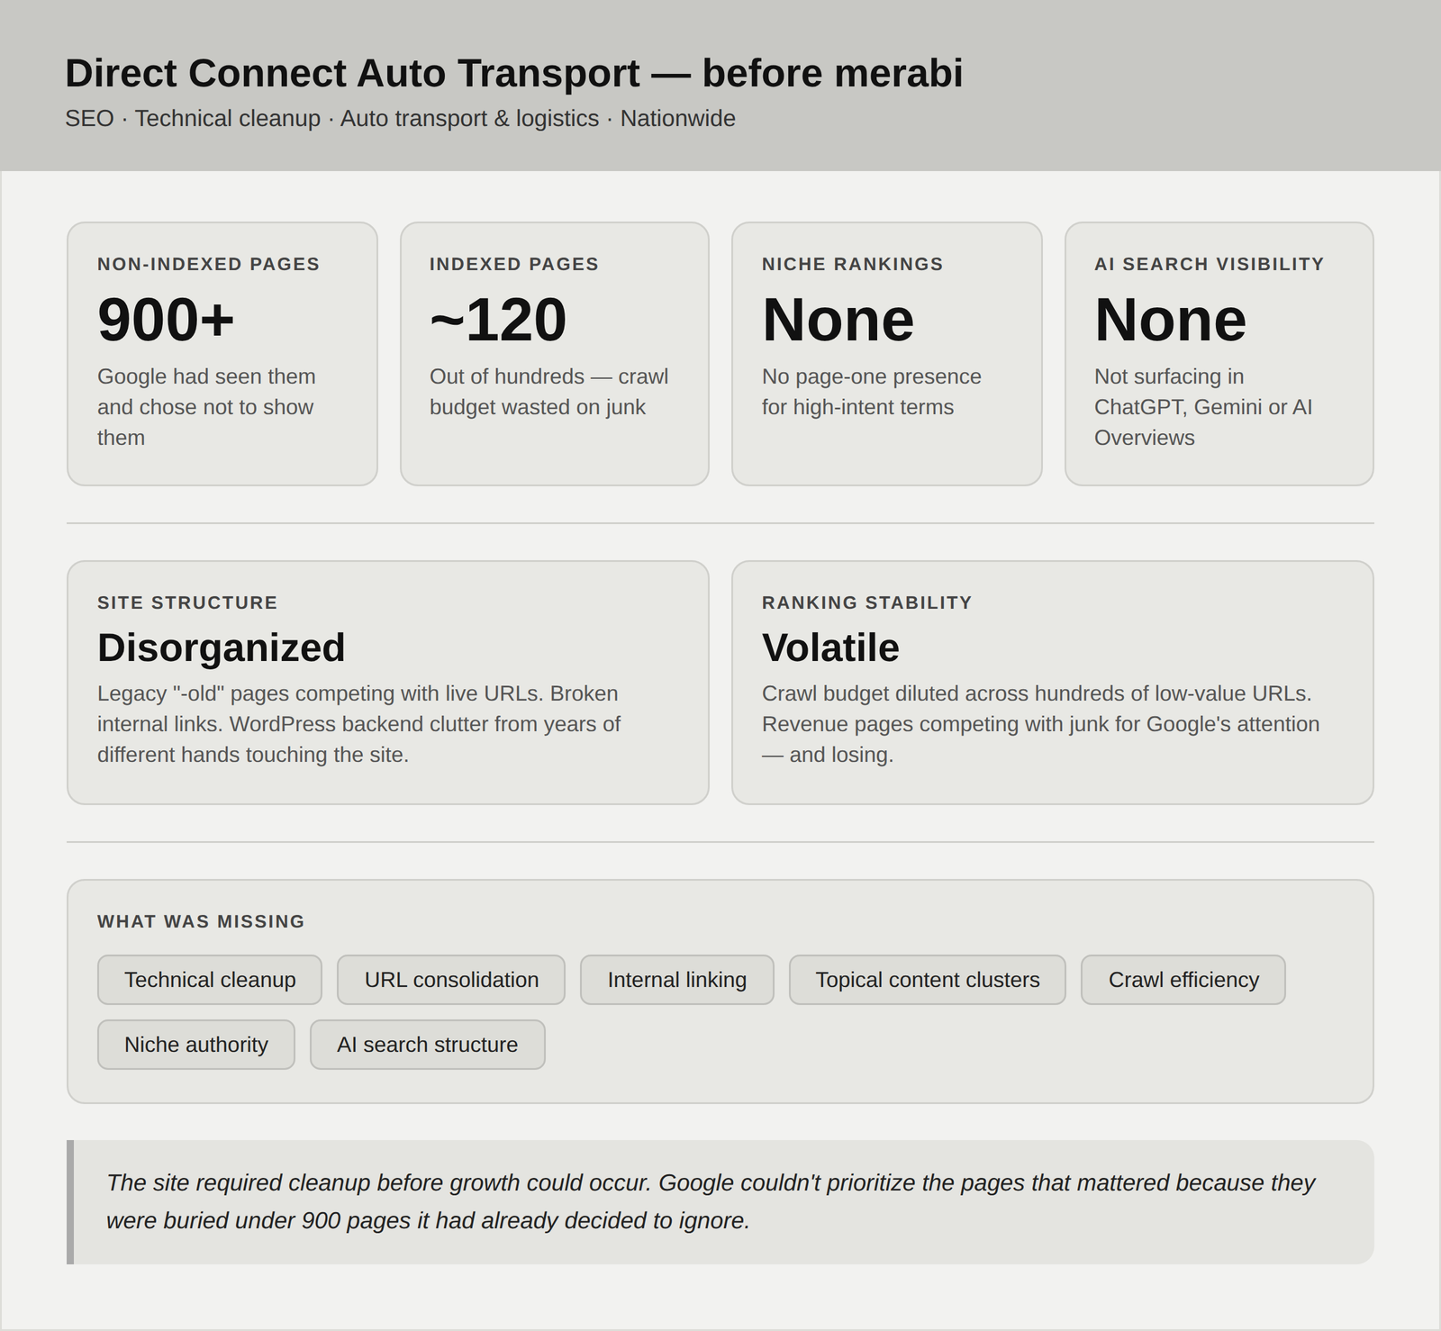Select the Niche Rankings None card
This screenshot has width=1441, height=1331.
(x=887, y=354)
